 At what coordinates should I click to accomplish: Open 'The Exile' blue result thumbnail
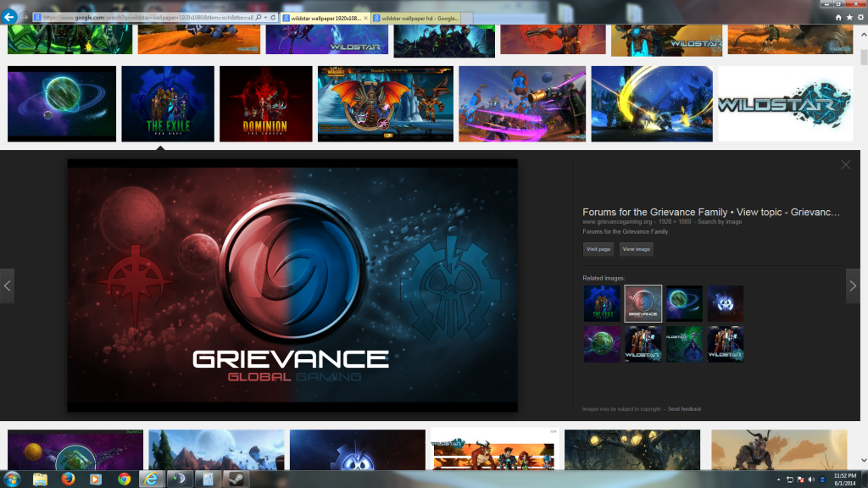(168, 103)
